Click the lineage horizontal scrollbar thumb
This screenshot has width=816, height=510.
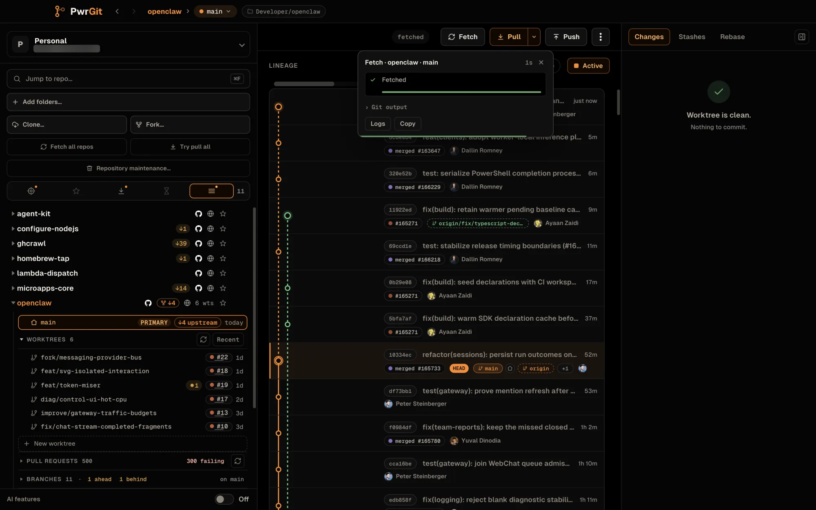click(304, 84)
